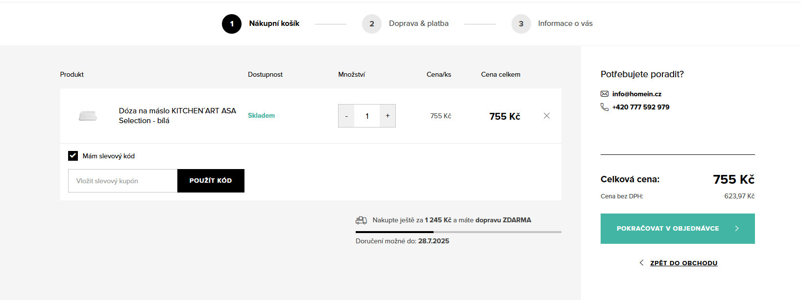Click the discount coupon input field
The height and width of the screenshot is (300, 801).
coord(122,181)
